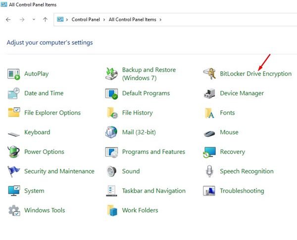Open the Backup and Restore icon

click(111, 74)
